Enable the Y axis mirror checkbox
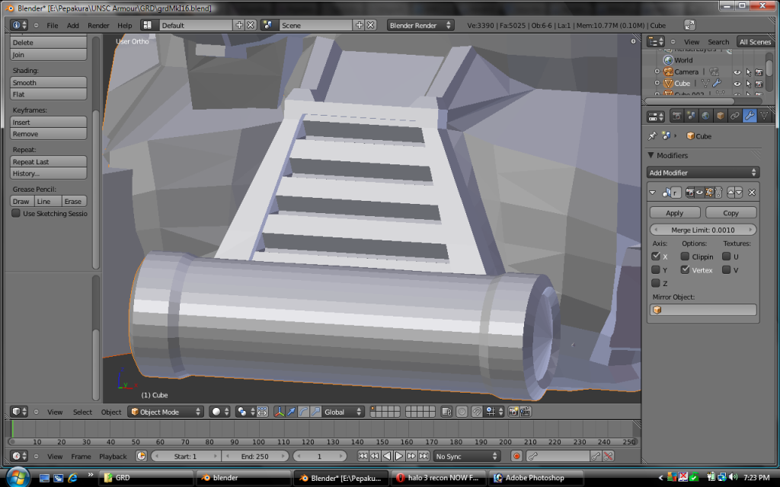Screen dimensions: 780x487 (x=656, y=270)
